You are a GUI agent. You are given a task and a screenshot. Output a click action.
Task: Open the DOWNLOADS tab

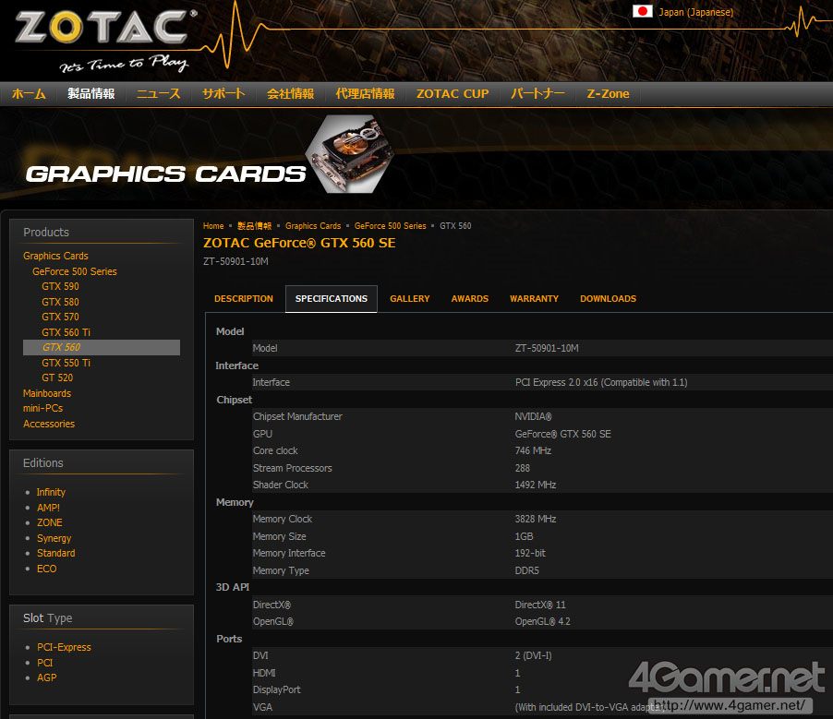[x=608, y=299]
